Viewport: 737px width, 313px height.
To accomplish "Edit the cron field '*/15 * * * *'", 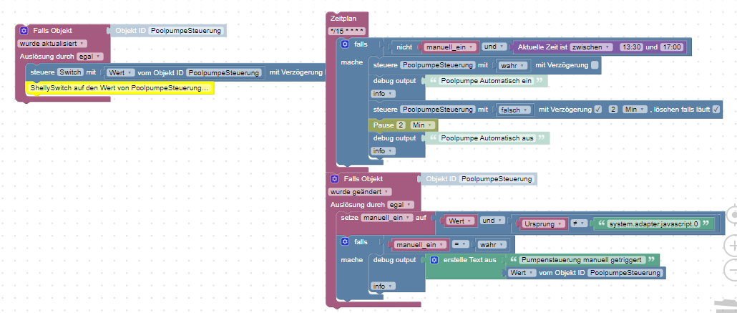I will pyautogui.click(x=347, y=31).
